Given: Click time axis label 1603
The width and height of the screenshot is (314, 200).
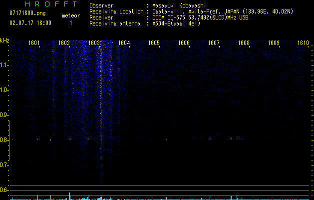Looking at the screenshot, I should [x=94, y=43].
